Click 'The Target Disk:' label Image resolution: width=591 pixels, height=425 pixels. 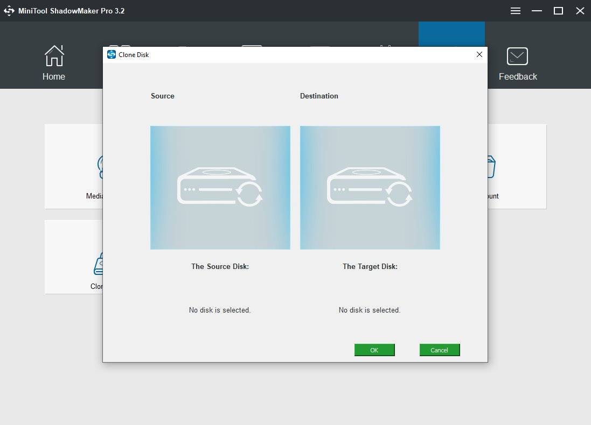click(x=370, y=266)
